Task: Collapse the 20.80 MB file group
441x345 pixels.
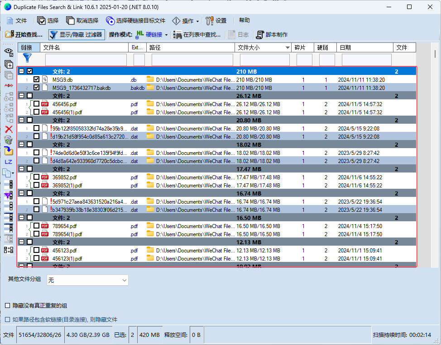Action: 21,120
